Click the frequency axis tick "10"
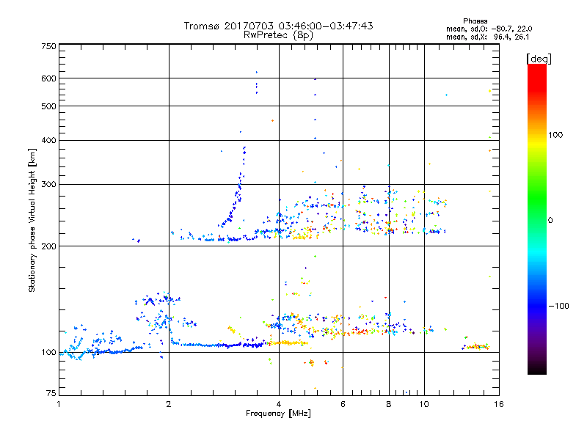This screenshot has height=440, width=587. 424,404
